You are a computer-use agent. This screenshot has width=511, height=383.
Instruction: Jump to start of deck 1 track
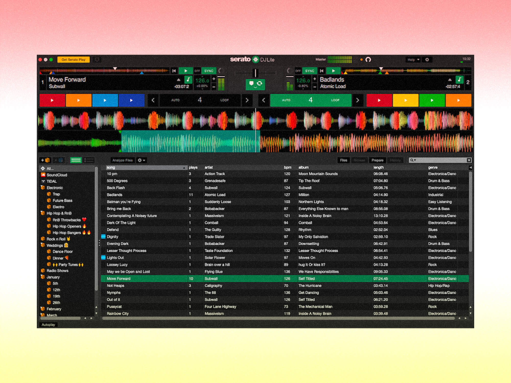pyautogui.click(x=174, y=71)
